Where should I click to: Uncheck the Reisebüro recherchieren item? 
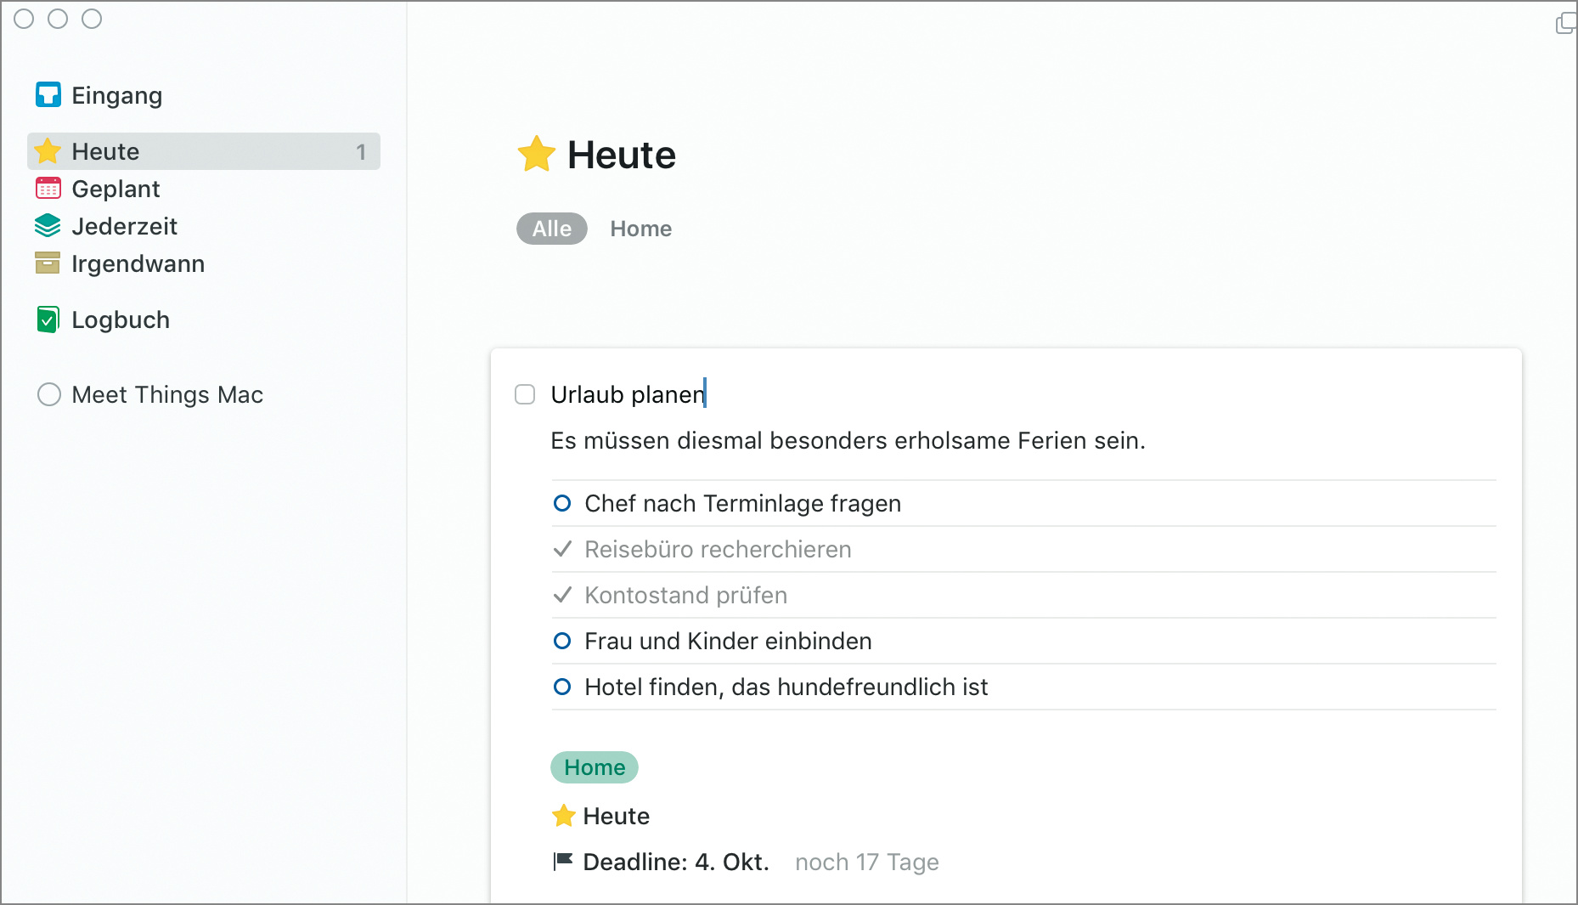point(562,549)
